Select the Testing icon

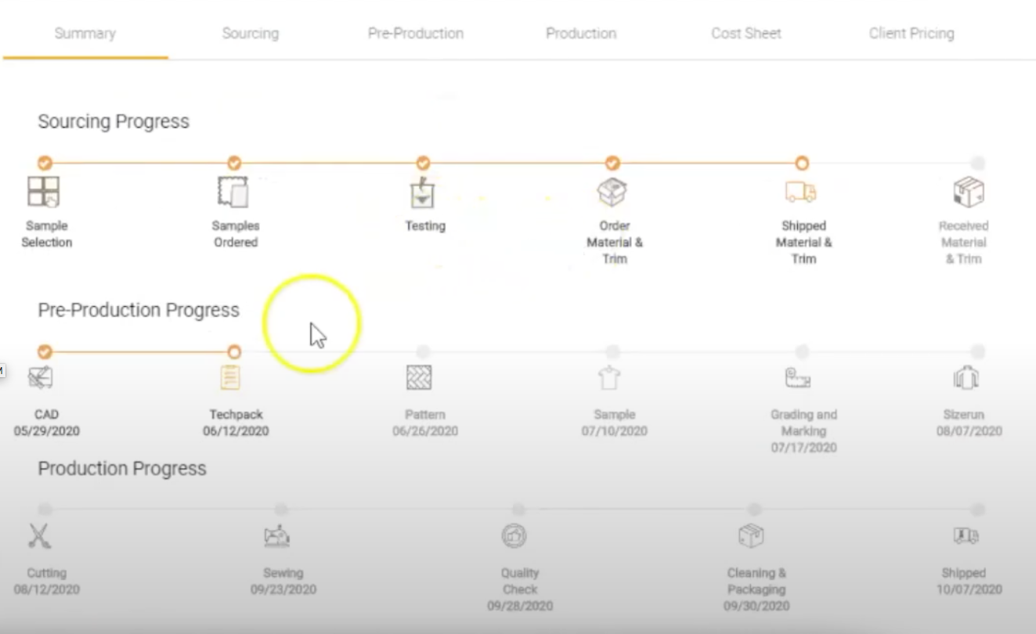coord(423,192)
